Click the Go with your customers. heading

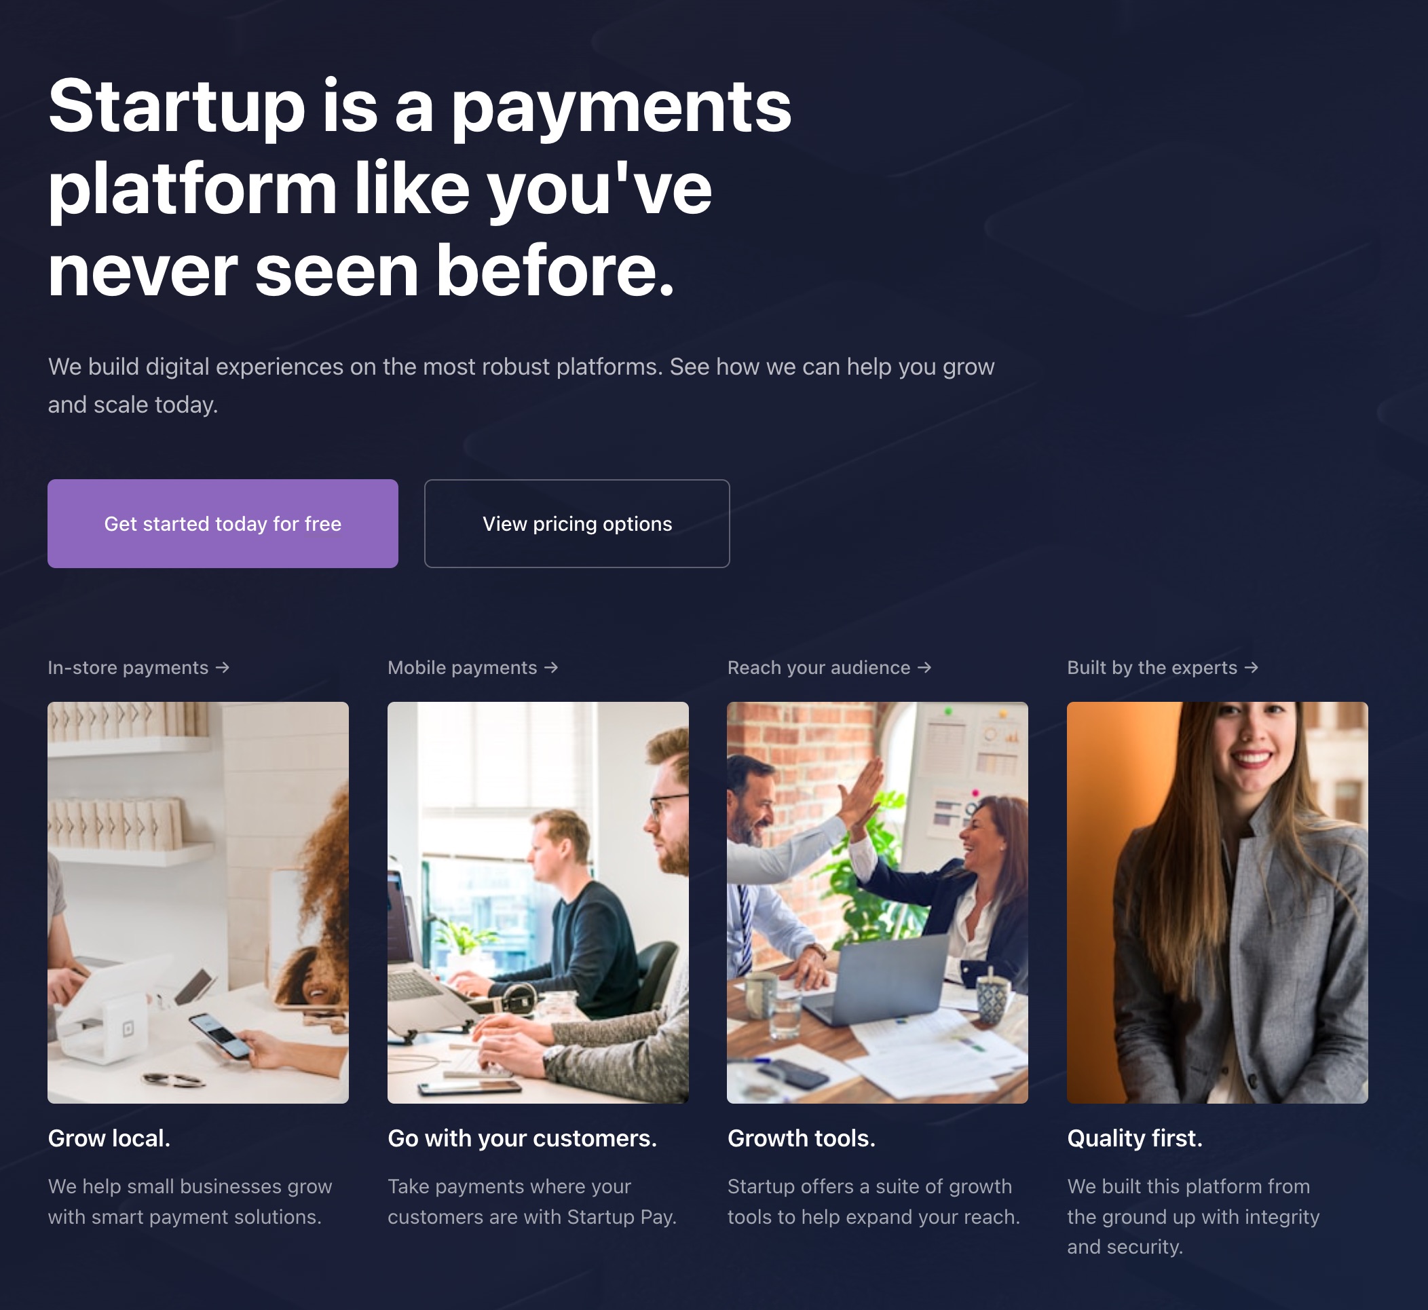(x=523, y=1138)
